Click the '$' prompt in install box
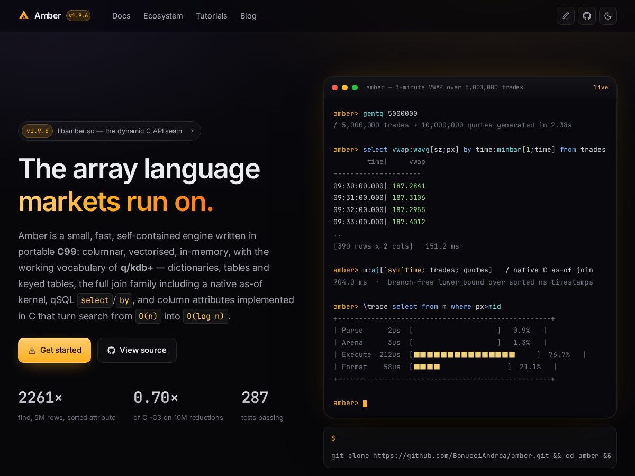Screen dimensions: 635x476 pos(333,438)
